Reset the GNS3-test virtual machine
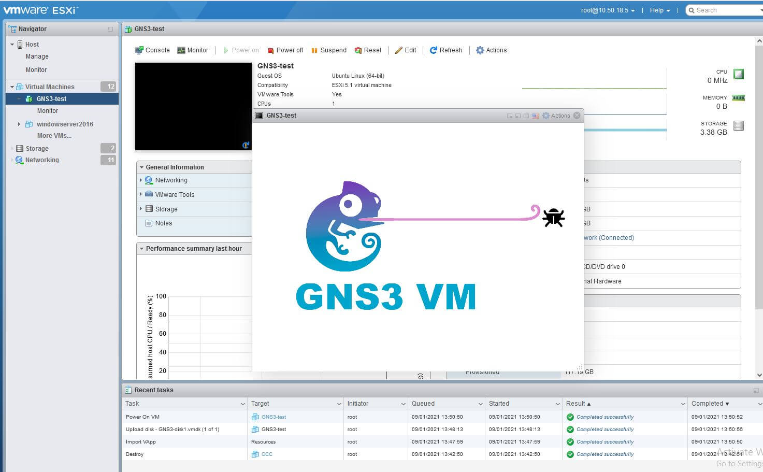 pyautogui.click(x=368, y=50)
